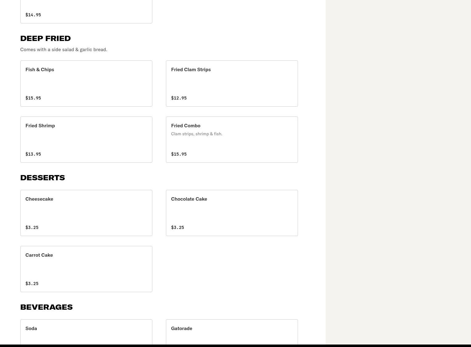Click the Cheesecake $3.25 price

pyautogui.click(x=32, y=227)
